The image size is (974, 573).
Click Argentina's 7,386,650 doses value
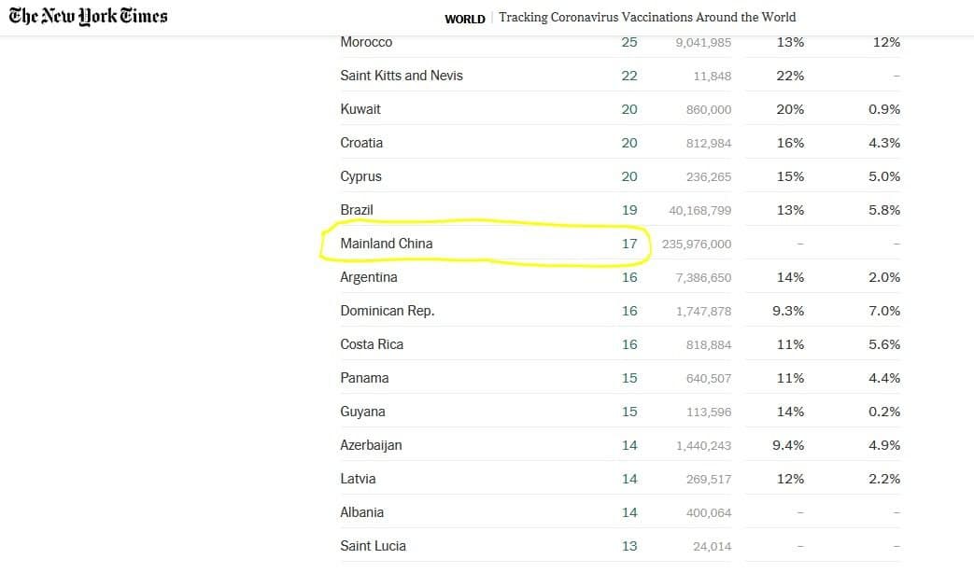pos(703,277)
